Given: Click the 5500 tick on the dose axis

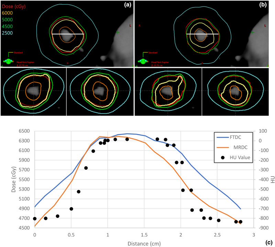Looking at the screenshot, I should click(x=24, y=180).
